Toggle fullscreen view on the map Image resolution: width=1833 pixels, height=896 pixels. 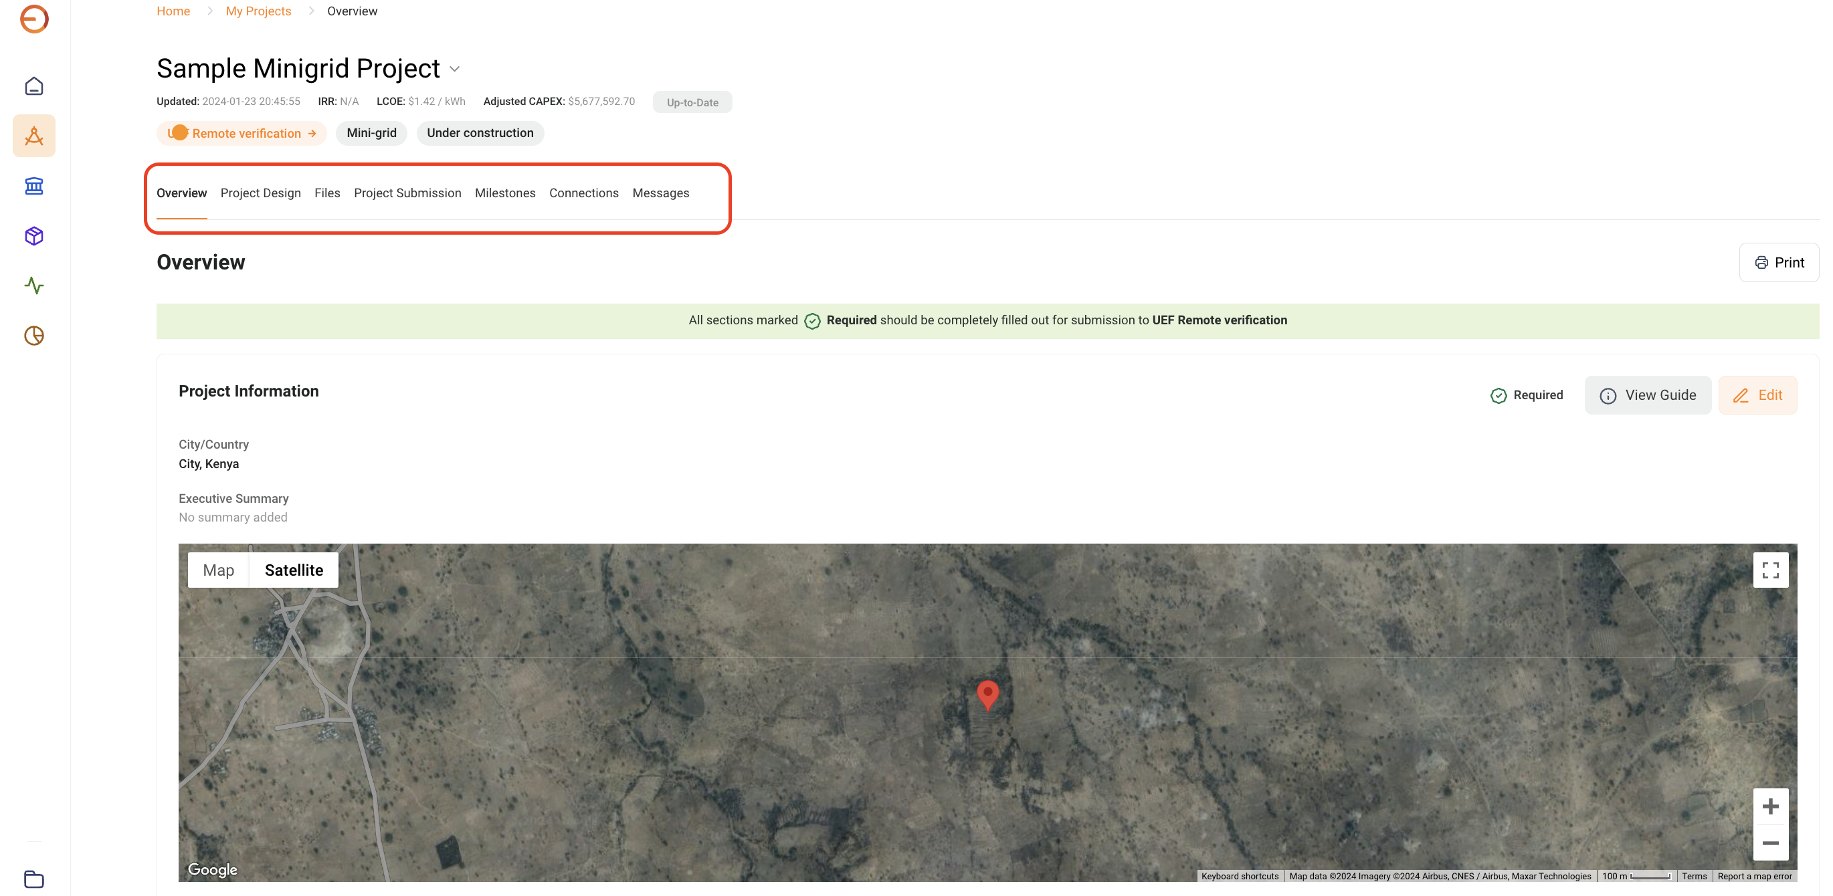[x=1769, y=570]
